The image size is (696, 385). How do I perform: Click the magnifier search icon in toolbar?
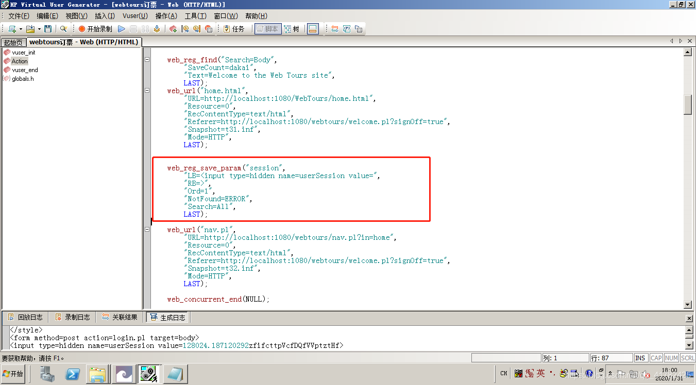coord(63,29)
